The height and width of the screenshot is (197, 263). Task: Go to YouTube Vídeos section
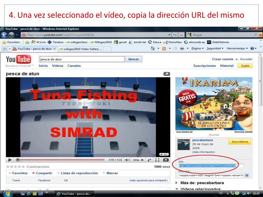click(58, 66)
